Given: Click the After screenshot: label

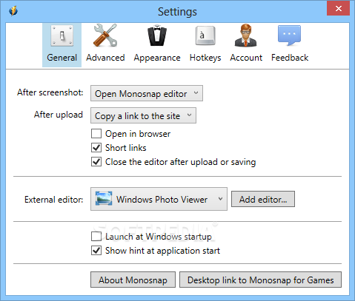Looking at the screenshot, I should click(x=50, y=92).
